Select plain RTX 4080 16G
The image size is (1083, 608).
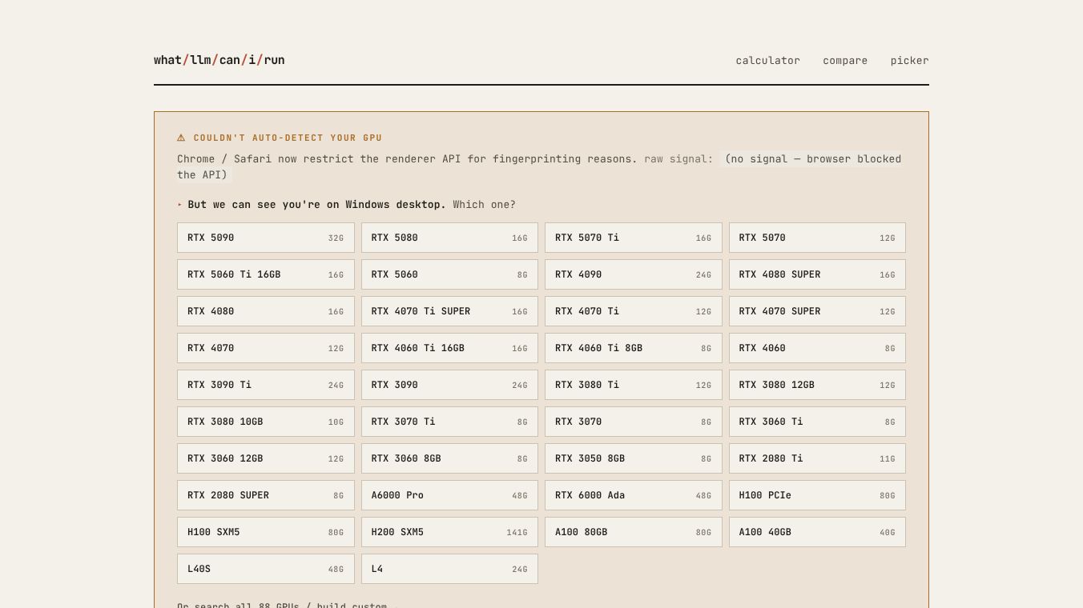point(266,311)
